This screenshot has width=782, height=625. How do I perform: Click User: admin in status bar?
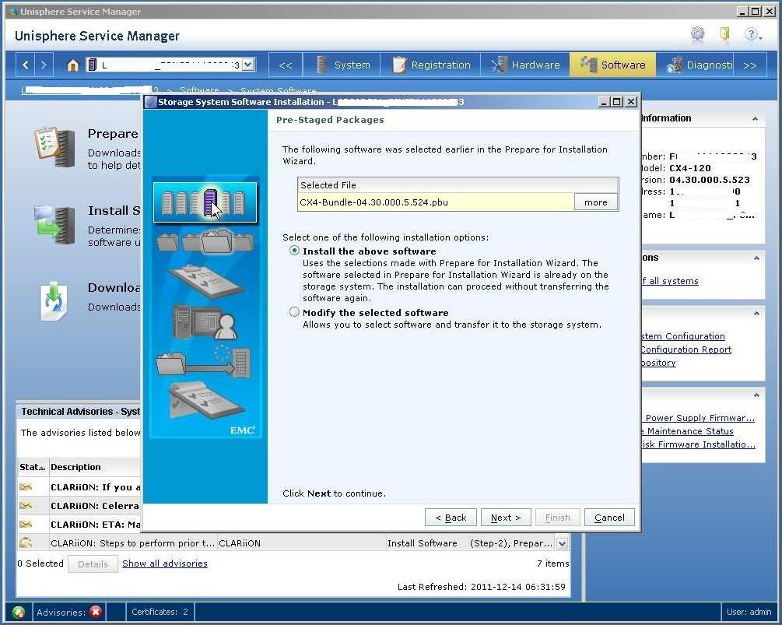click(749, 612)
